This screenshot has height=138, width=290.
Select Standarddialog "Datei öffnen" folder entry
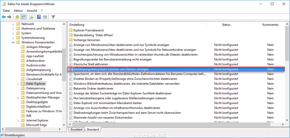pyautogui.click(x=94, y=35)
